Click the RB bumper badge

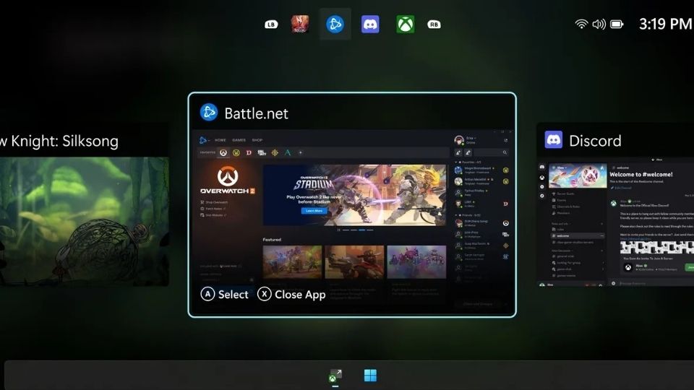[434, 25]
